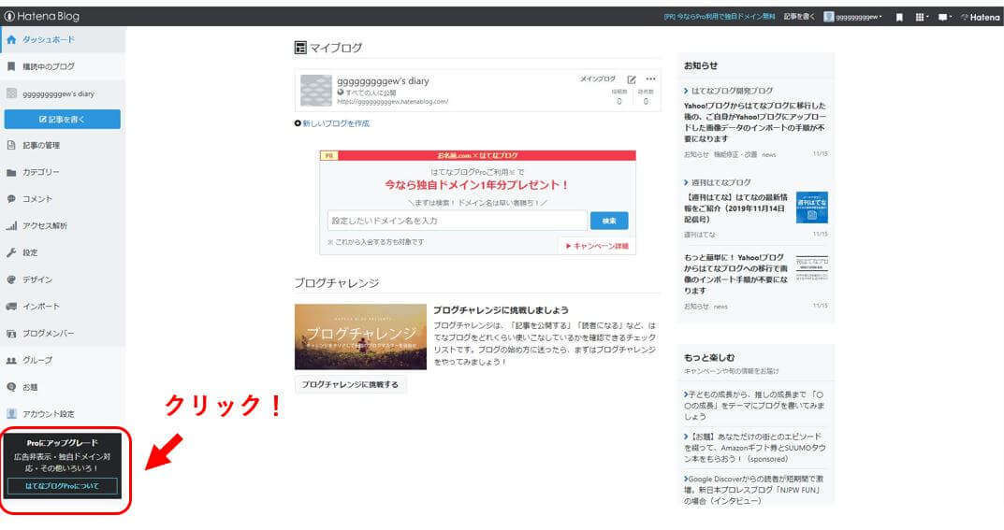Click the palette icon beside デザイン
The height and width of the screenshot is (530, 1004).
11,279
